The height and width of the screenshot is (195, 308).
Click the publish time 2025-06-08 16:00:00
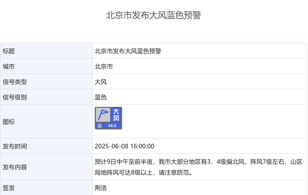[124, 147]
